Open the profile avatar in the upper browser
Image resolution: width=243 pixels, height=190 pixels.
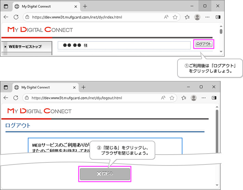[x=197, y=17]
